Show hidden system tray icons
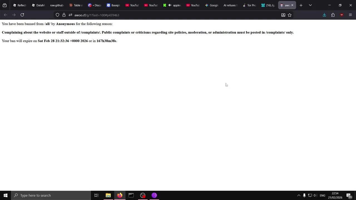Viewport: 356px width, 200px height. pyautogui.click(x=299, y=195)
